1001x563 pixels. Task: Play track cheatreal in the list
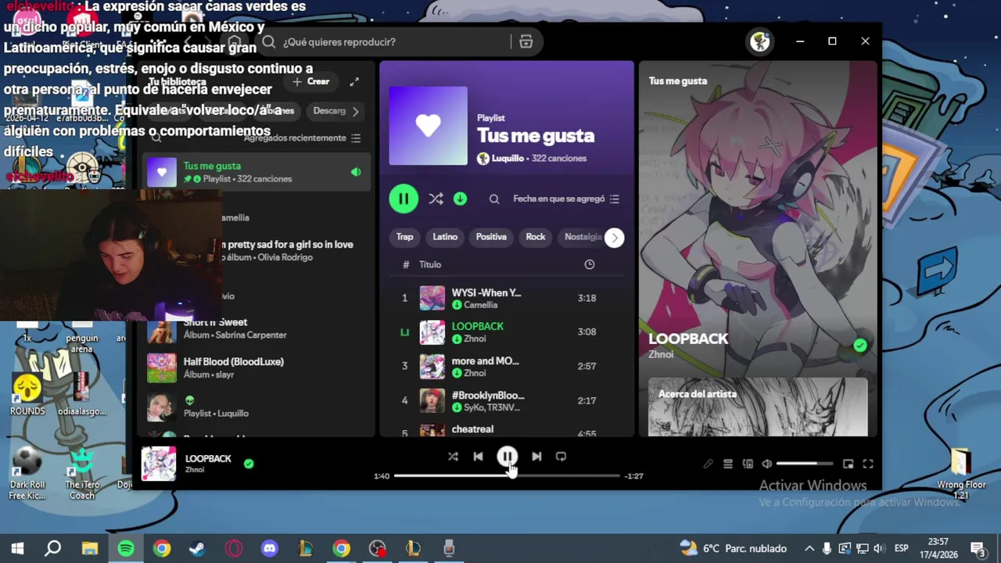click(507, 429)
